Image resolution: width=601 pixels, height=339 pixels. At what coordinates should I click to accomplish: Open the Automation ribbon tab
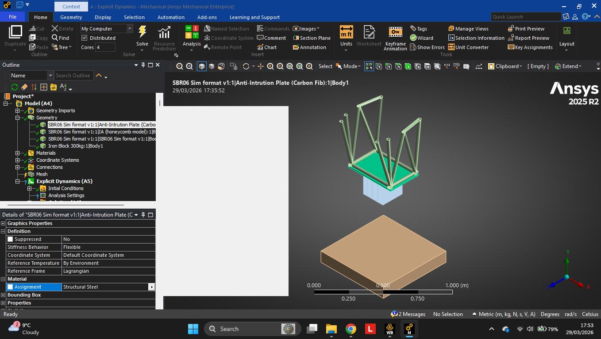(x=171, y=17)
